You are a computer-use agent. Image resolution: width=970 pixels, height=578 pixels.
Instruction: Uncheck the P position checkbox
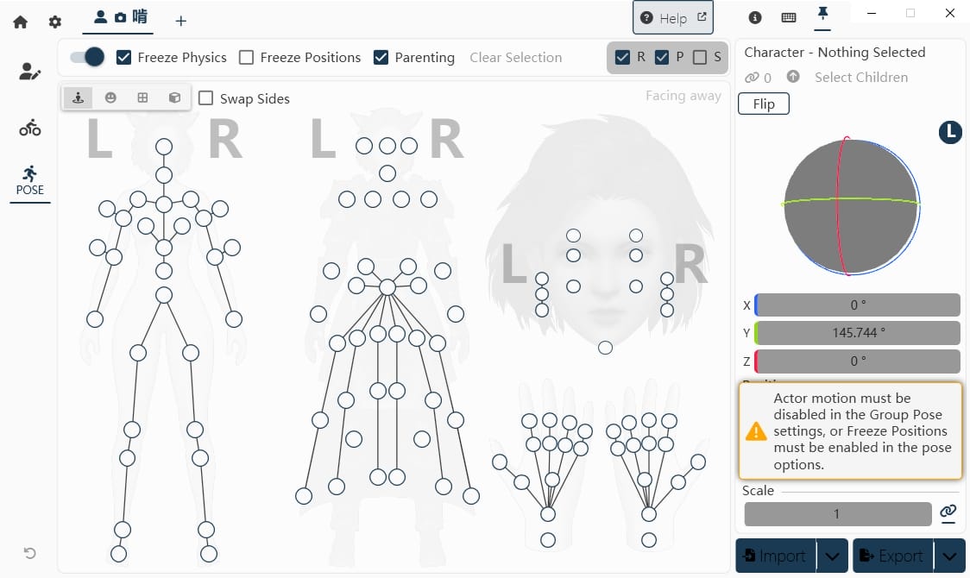662,58
